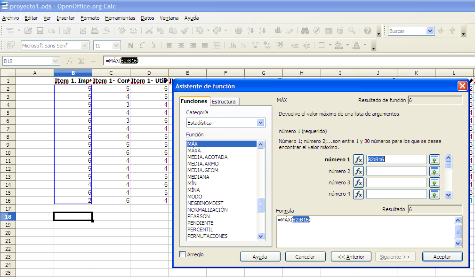The height and width of the screenshot is (277, 475).
Task: Expand the font name dropdown
Action: [x=85, y=46]
